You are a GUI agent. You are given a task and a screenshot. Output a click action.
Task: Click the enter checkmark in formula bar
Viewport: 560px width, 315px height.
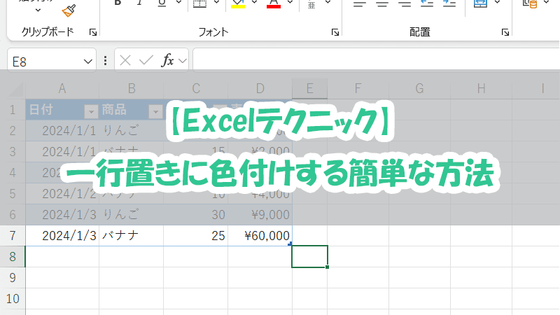[146, 61]
